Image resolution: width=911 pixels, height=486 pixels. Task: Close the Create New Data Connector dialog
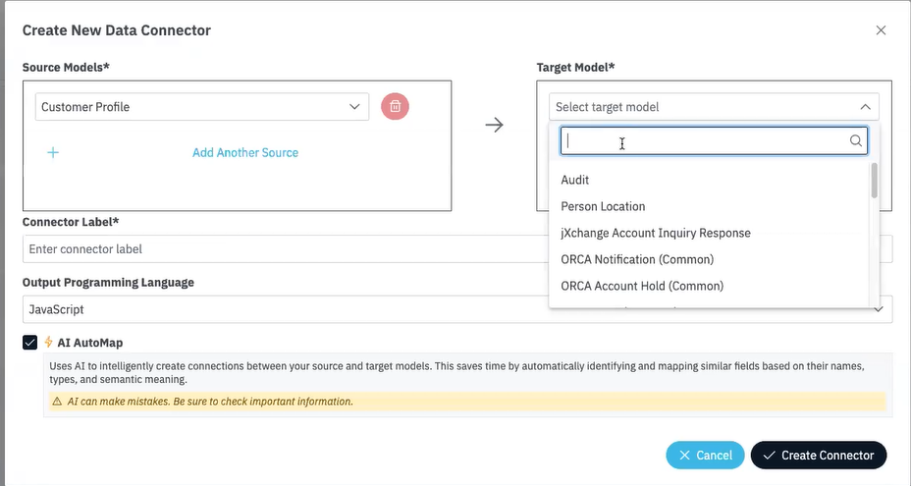[x=881, y=30]
